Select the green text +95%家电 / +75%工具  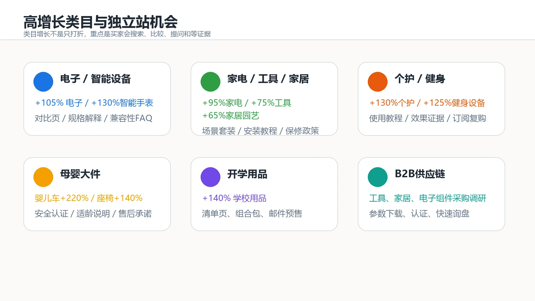point(247,103)
